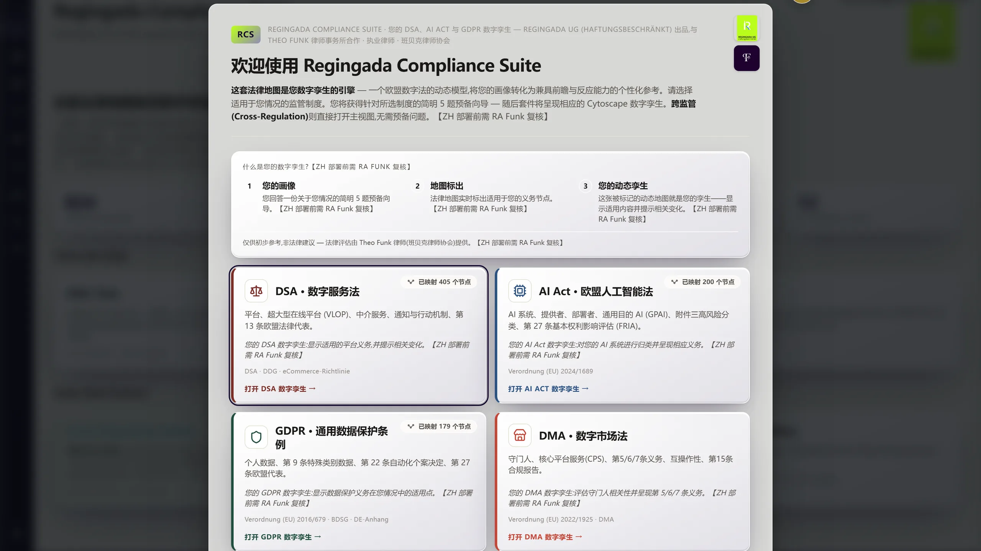Click the 已映射 200 个节点 badge
The width and height of the screenshot is (981, 551).
702,282
